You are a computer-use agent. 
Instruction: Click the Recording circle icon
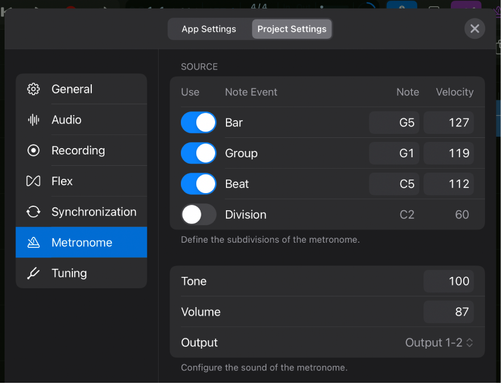33,150
